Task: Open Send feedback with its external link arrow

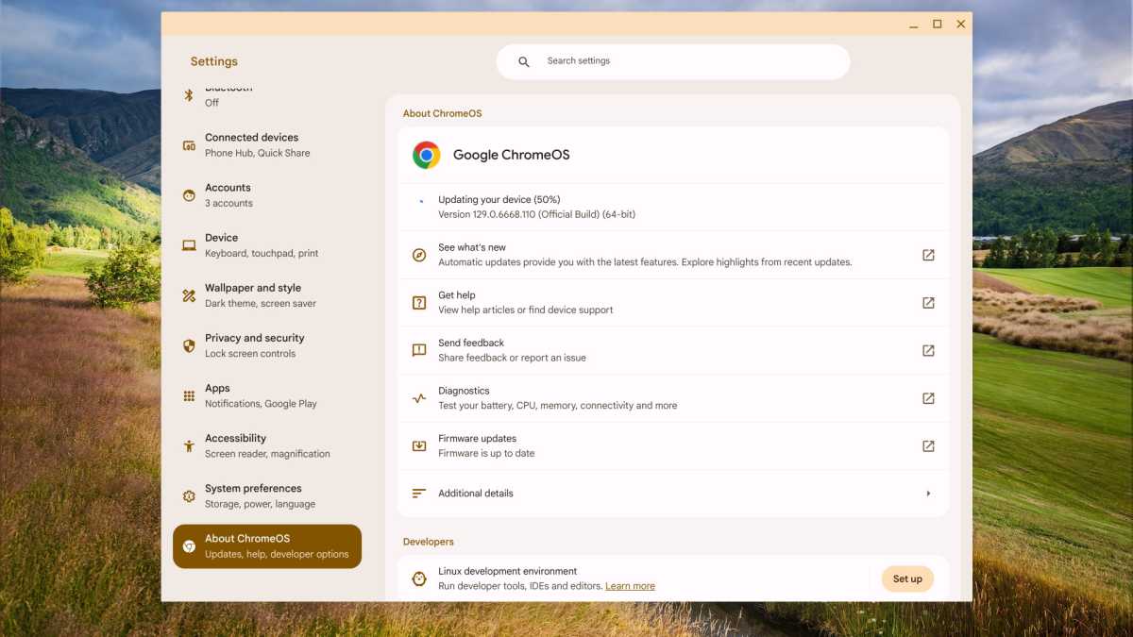Action: (927, 349)
